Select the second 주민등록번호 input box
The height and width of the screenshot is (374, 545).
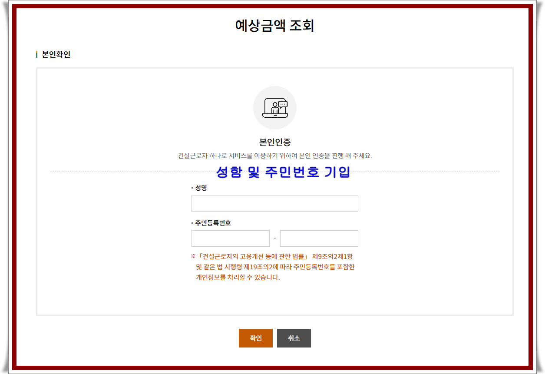(x=319, y=238)
